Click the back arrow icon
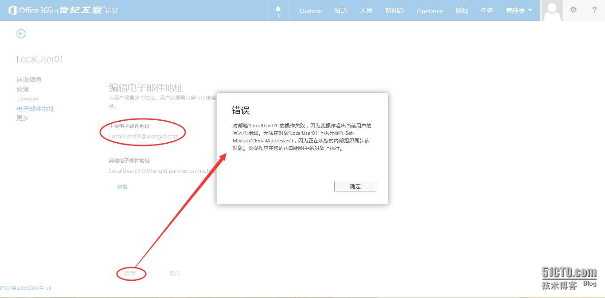Viewport: 605px width, 298px height. pos(21,34)
